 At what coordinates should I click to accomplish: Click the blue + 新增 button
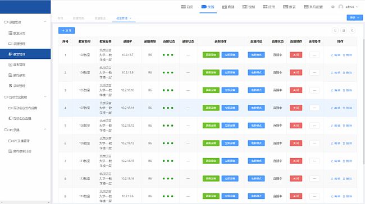(x=67, y=30)
